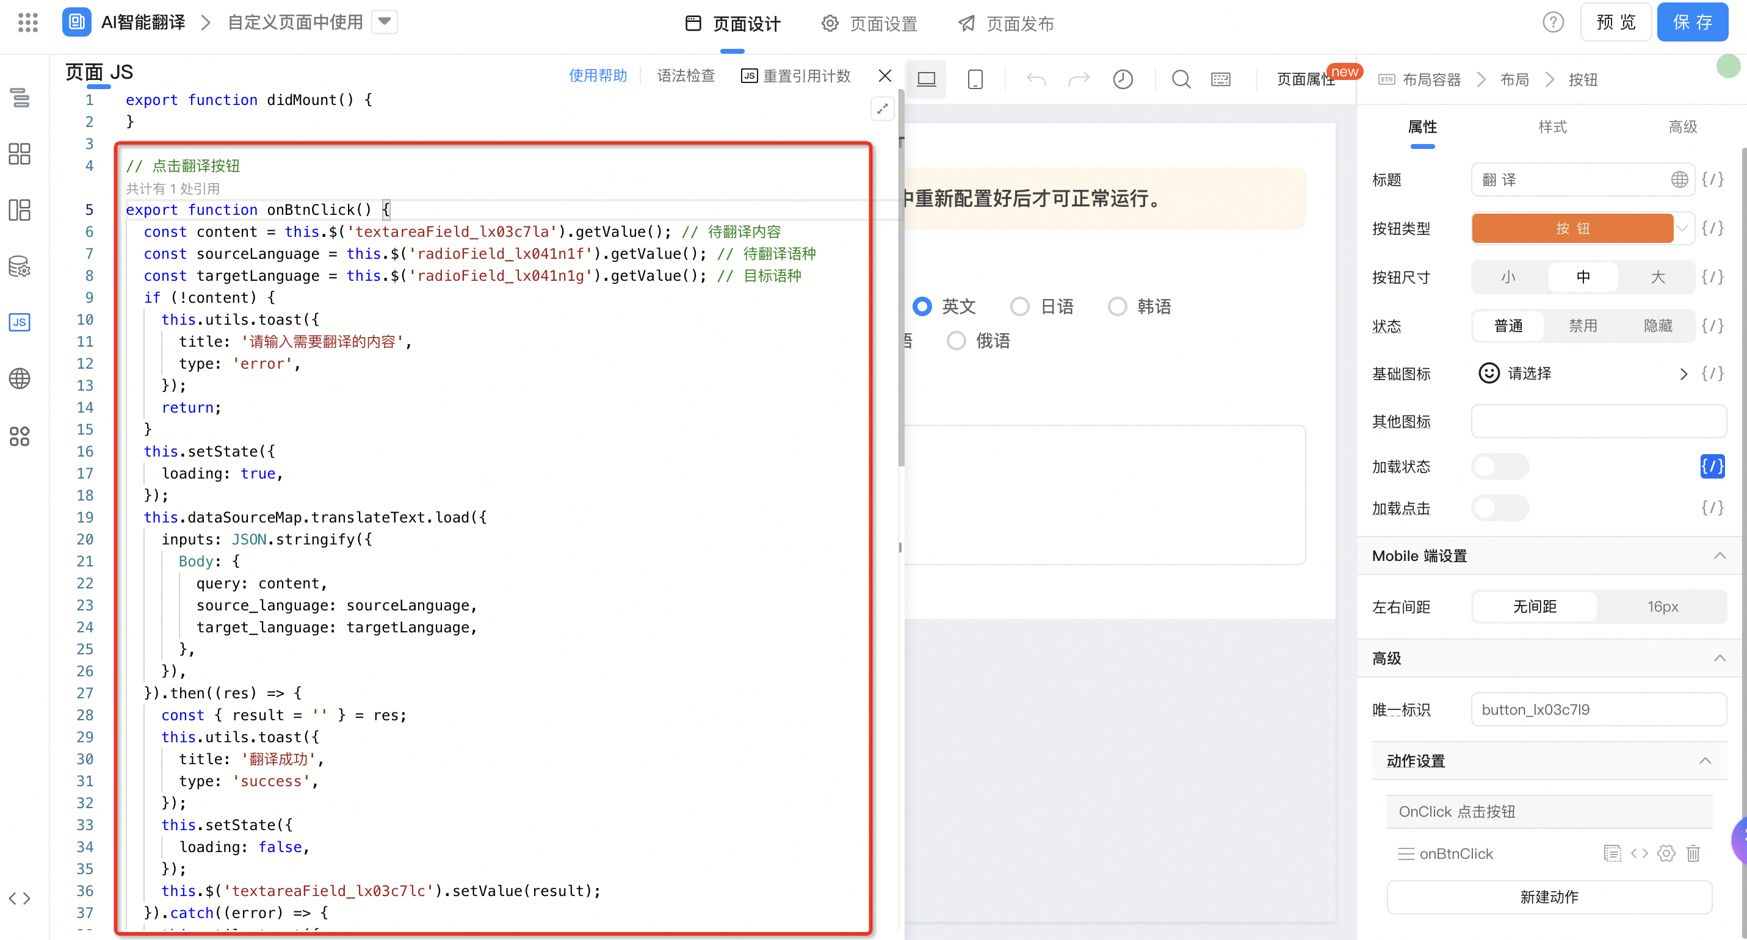The image size is (1747, 940).
Task: Click the search magnifier icon in toolbar
Action: (1181, 79)
